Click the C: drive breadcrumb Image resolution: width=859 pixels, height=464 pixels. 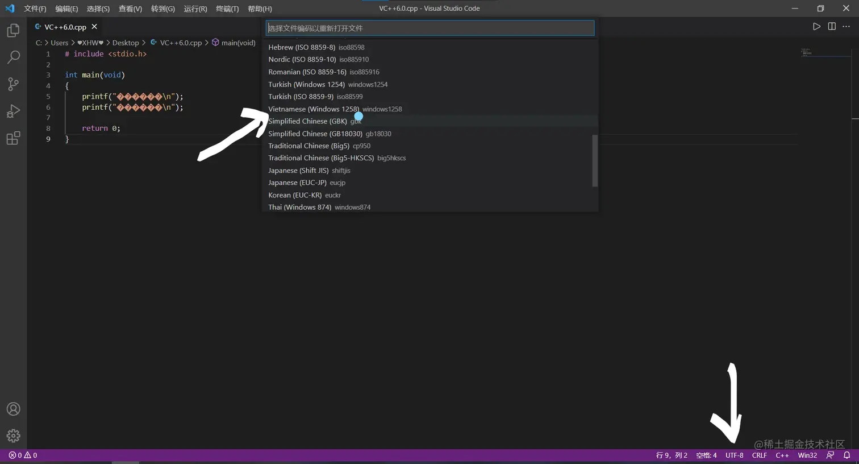[39, 43]
